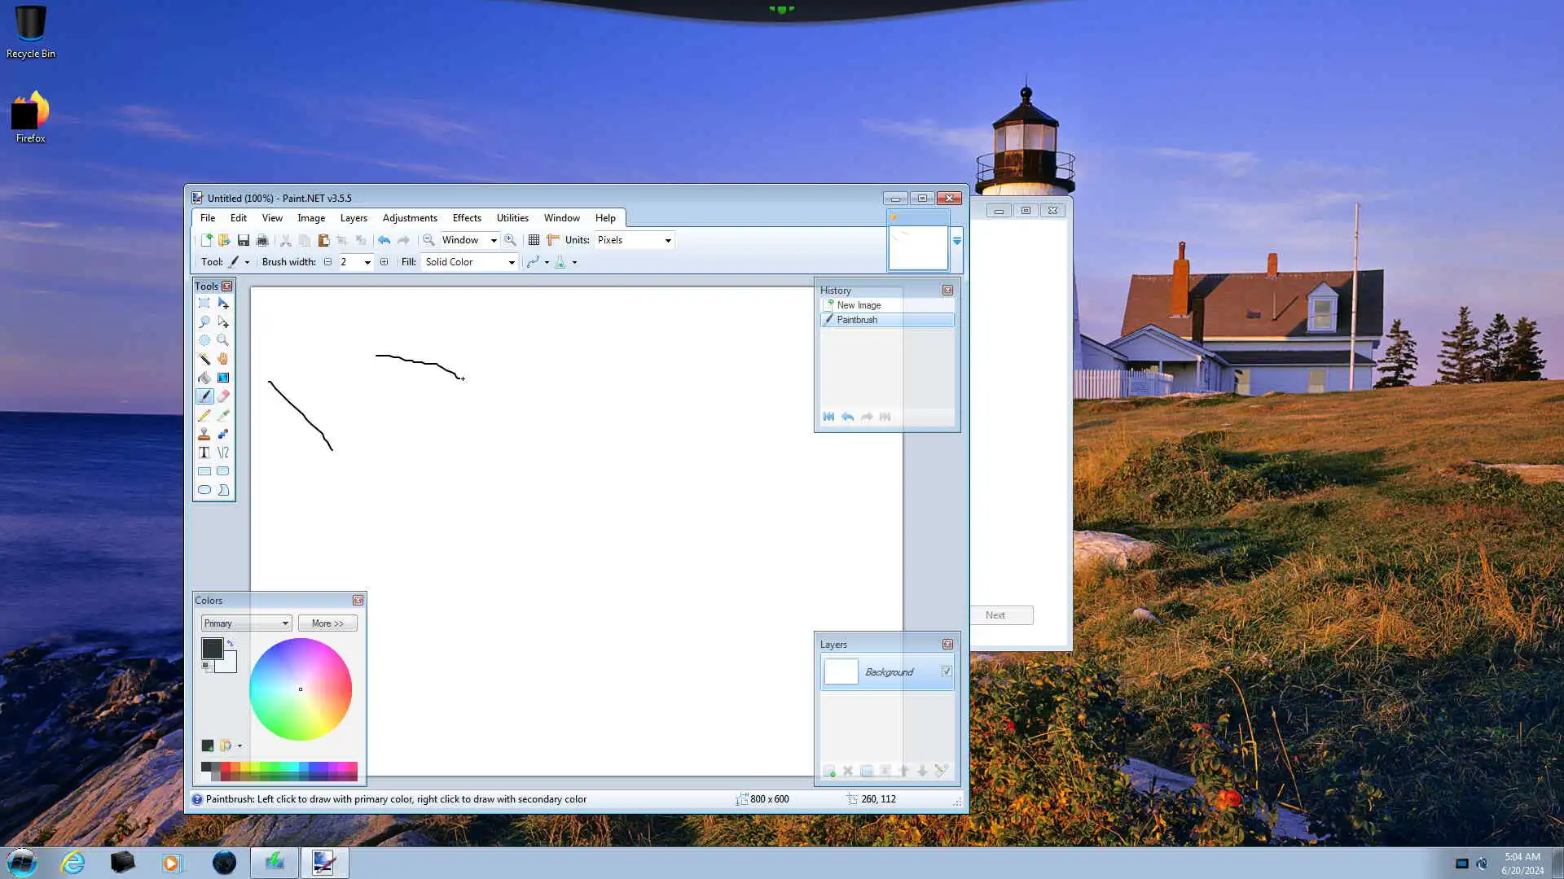This screenshot has height=879, width=1564.
Task: Open the Adjustments menu
Action: coord(410,218)
